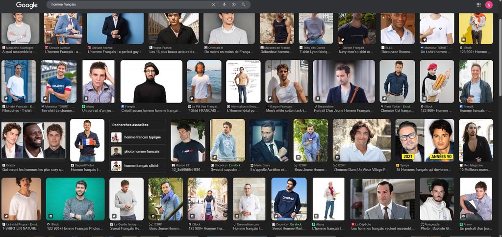Open the Vogue France 'Les 16 plus beaux acteurs' link

point(171,52)
